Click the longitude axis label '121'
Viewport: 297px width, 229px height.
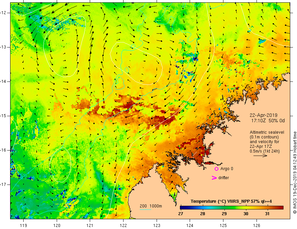click(x=90, y=225)
